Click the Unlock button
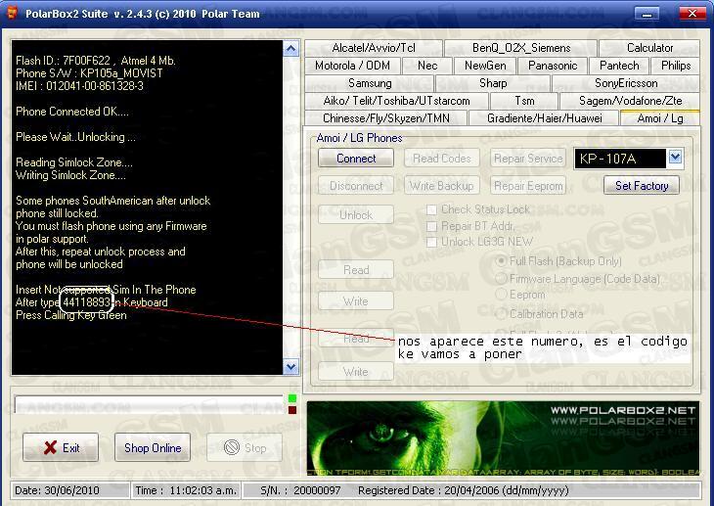The width and height of the screenshot is (714, 506). coord(356,214)
